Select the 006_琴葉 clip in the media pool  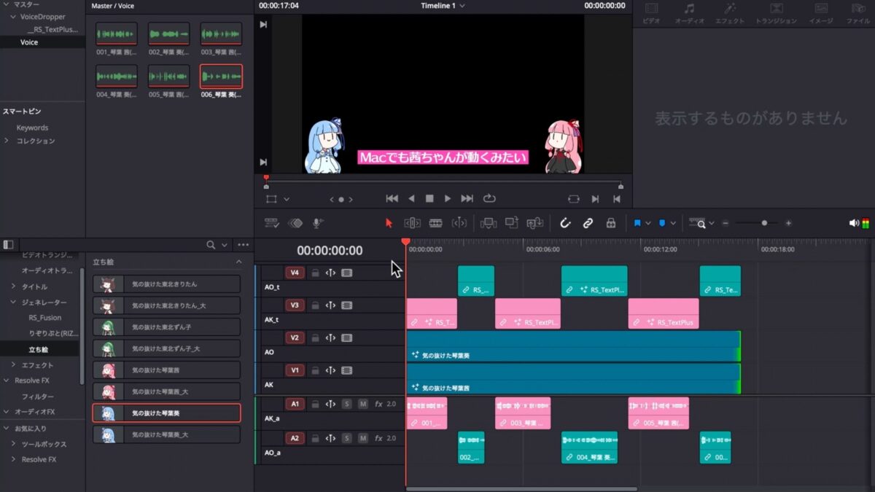click(x=221, y=76)
